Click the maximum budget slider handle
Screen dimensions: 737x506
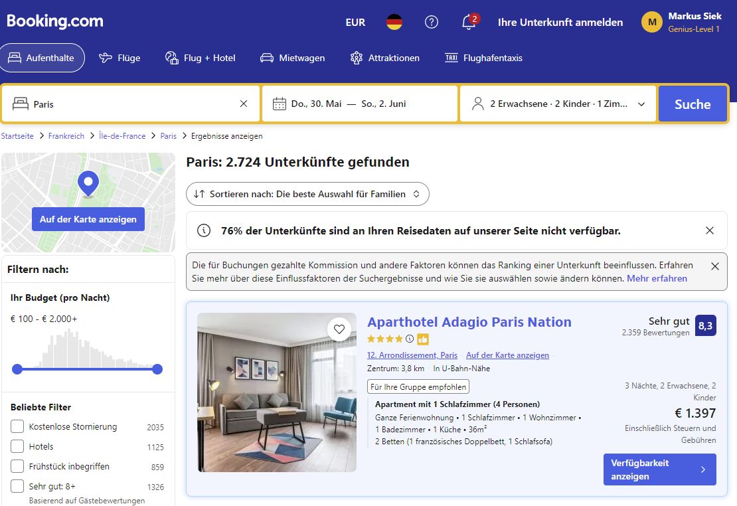pos(157,369)
